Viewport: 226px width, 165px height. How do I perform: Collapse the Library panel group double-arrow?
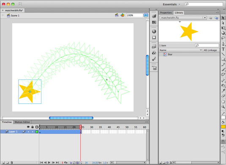[x=218, y=9]
